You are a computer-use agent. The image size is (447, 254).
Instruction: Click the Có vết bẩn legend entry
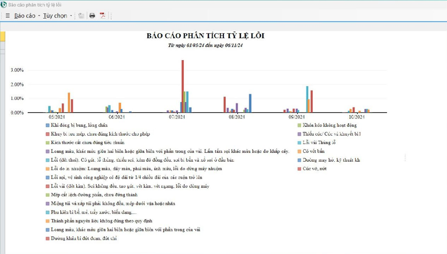coord(313,151)
